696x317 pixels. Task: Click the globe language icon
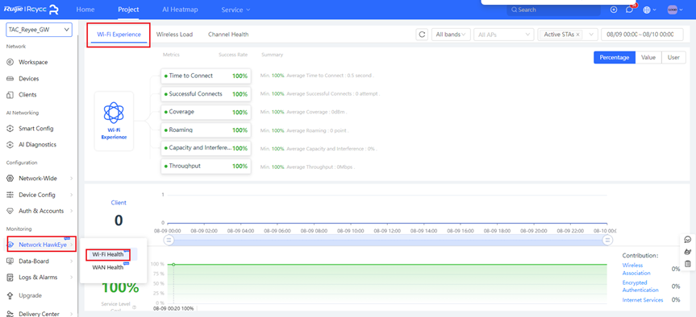[x=647, y=10]
